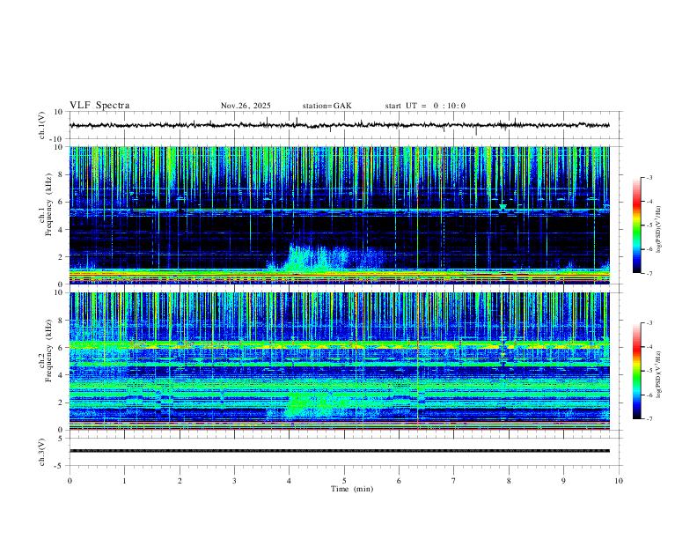The height and width of the screenshot is (539, 697).
Task: Click the time axis tick label "6"
Action: pos(400,481)
